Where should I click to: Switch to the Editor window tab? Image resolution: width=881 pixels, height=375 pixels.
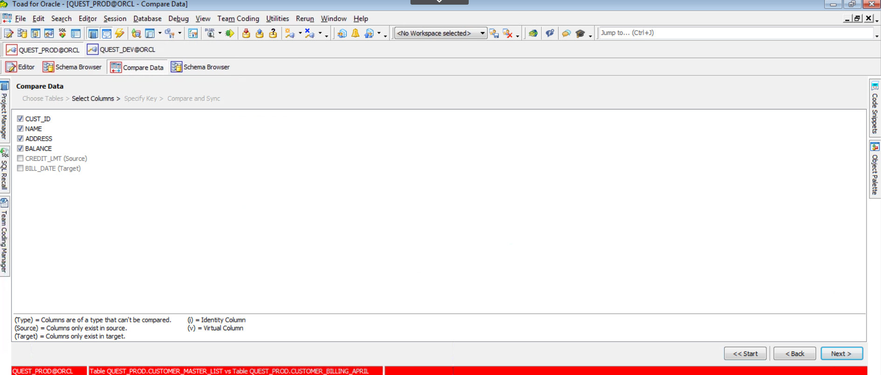coord(20,67)
